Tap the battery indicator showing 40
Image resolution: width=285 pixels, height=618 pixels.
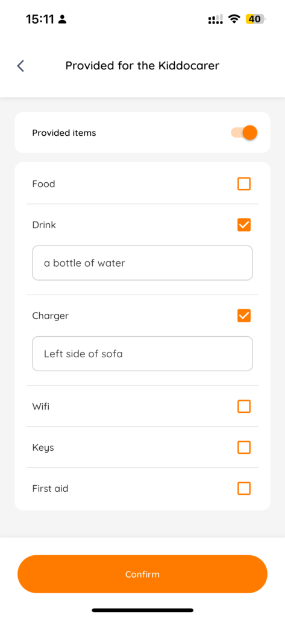256,19
